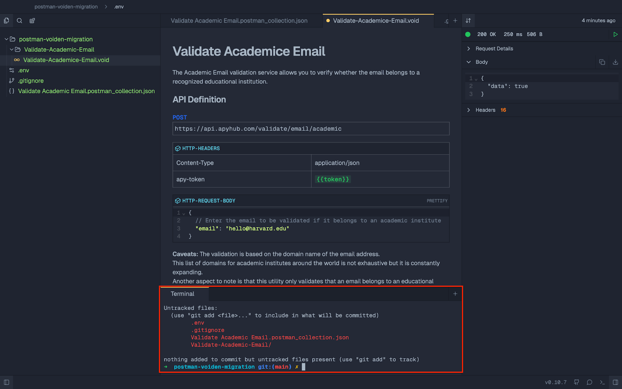The height and width of the screenshot is (389, 622).
Task: Send request with green play icon
Action: (x=615, y=34)
